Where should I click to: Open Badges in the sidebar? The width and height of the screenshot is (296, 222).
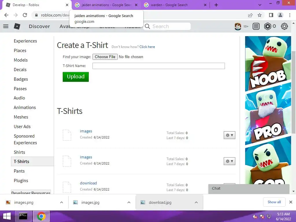(x=21, y=79)
